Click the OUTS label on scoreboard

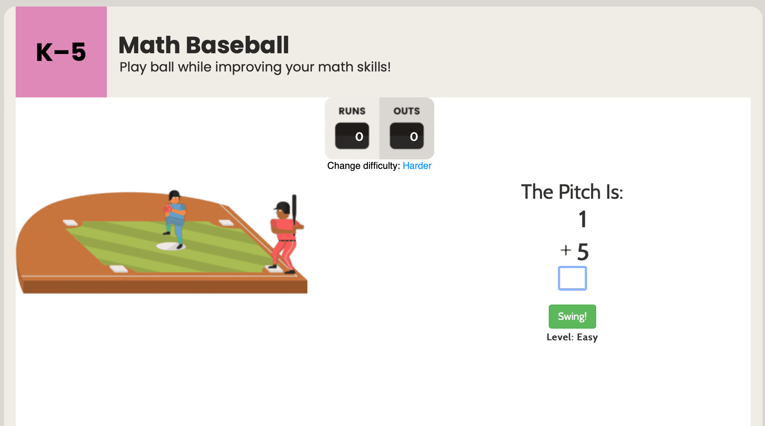[407, 111]
